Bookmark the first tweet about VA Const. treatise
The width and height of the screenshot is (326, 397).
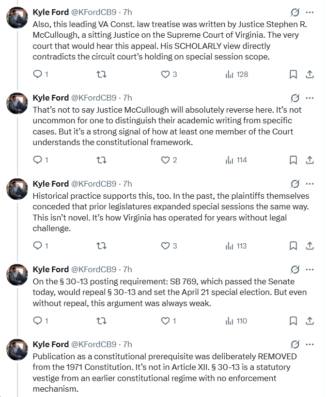(x=293, y=74)
